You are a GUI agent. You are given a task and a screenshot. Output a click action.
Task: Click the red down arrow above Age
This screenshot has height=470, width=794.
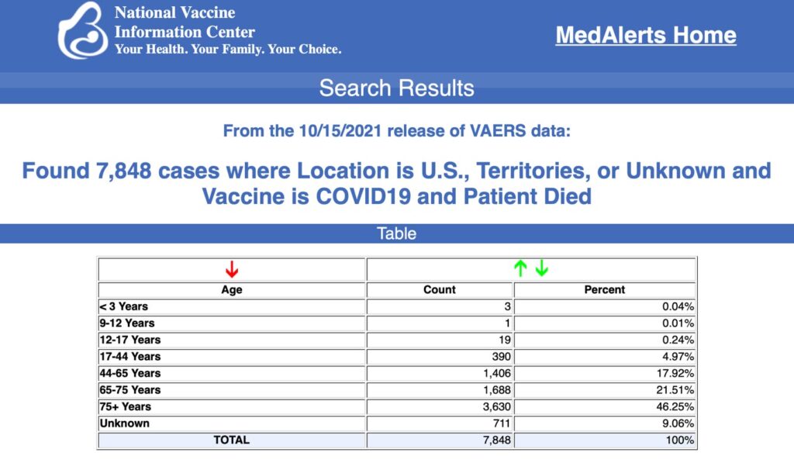tap(232, 270)
